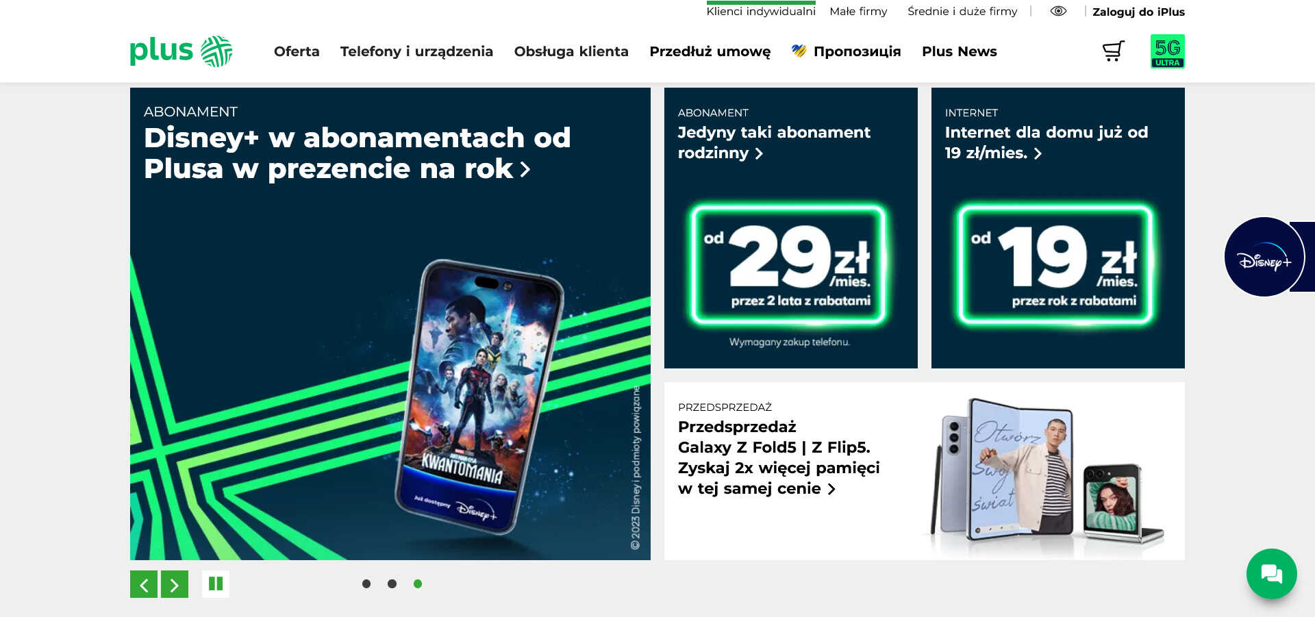Expand the Obsługa klienta menu
This screenshot has width=1315, height=617.
(571, 51)
